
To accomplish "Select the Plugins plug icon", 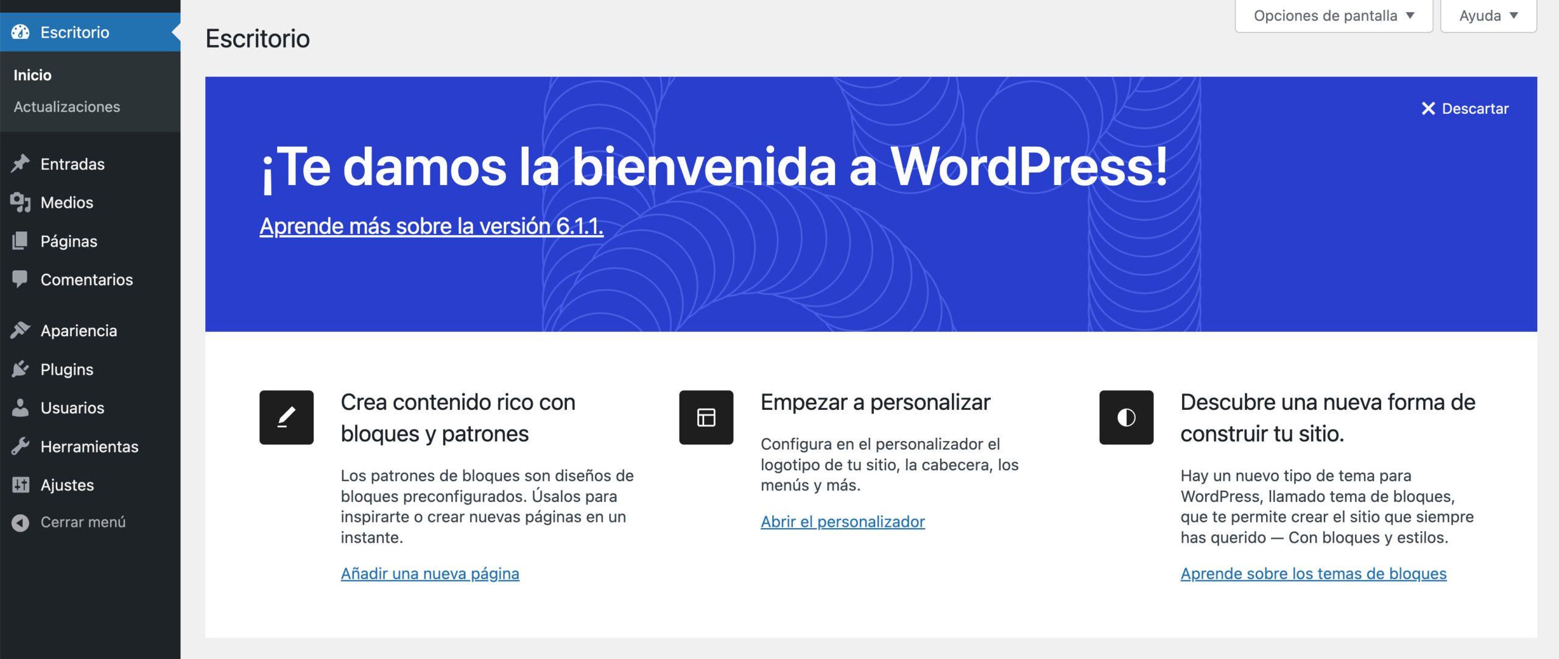I will tap(20, 368).
